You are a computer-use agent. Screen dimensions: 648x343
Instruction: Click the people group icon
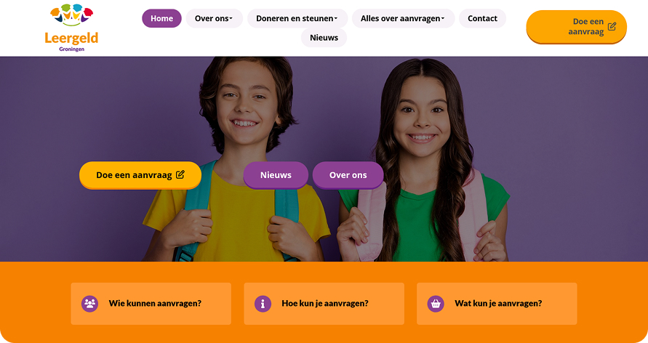pyautogui.click(x=89, y=304)
